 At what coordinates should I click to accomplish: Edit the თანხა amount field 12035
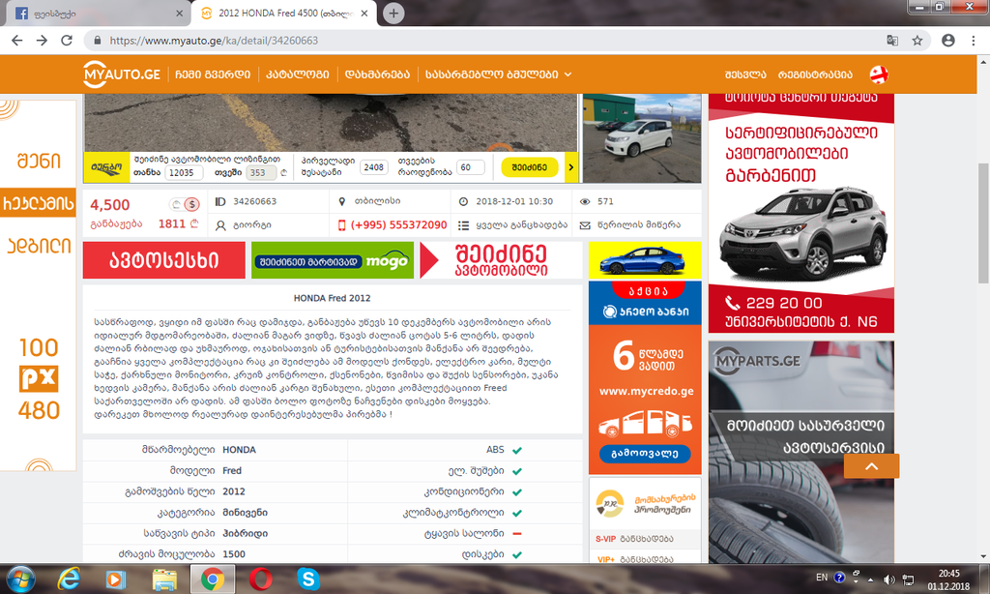pyautogui.click(x=184, y=172)
